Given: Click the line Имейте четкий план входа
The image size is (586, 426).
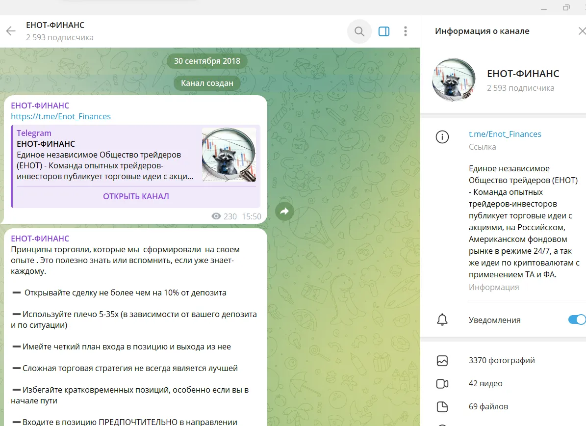Looking at the screenshot, I should pyautogui.click(x=122, y=346).
